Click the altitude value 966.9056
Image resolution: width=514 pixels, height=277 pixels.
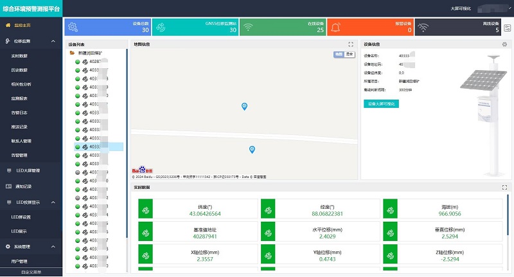point(450,214)
